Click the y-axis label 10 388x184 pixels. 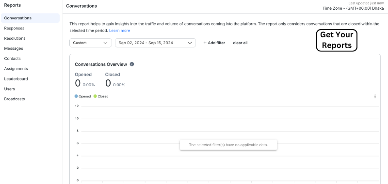(77, 119)
